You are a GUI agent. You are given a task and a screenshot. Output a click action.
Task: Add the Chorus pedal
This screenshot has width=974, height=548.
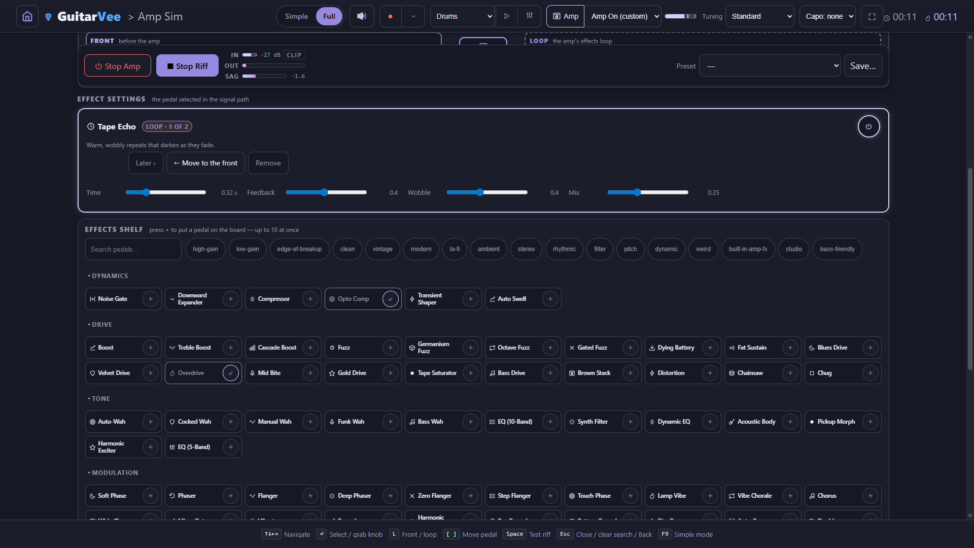(871, 496)
